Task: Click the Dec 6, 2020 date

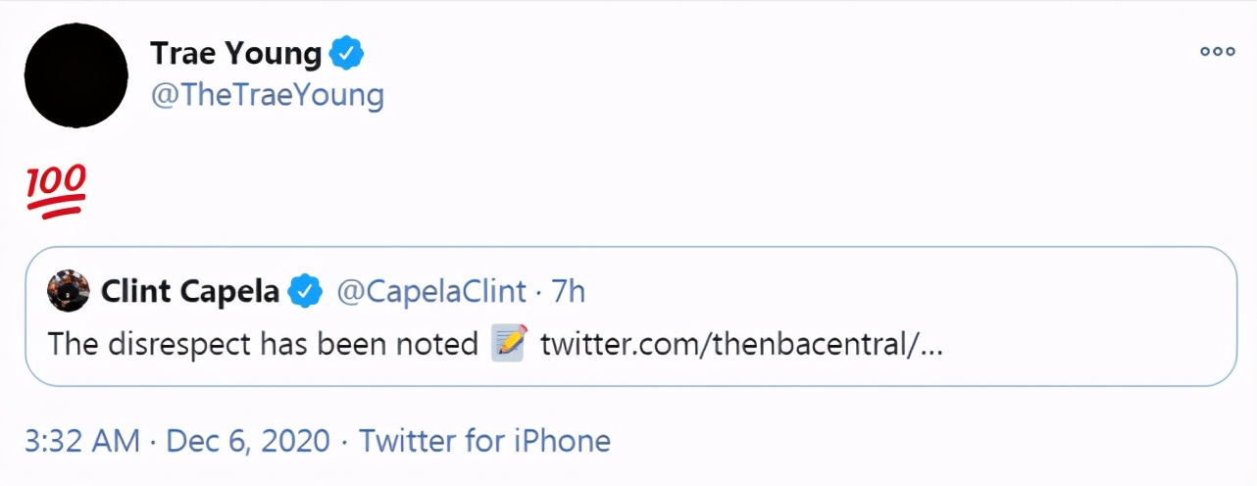Action: pos(248,441)
